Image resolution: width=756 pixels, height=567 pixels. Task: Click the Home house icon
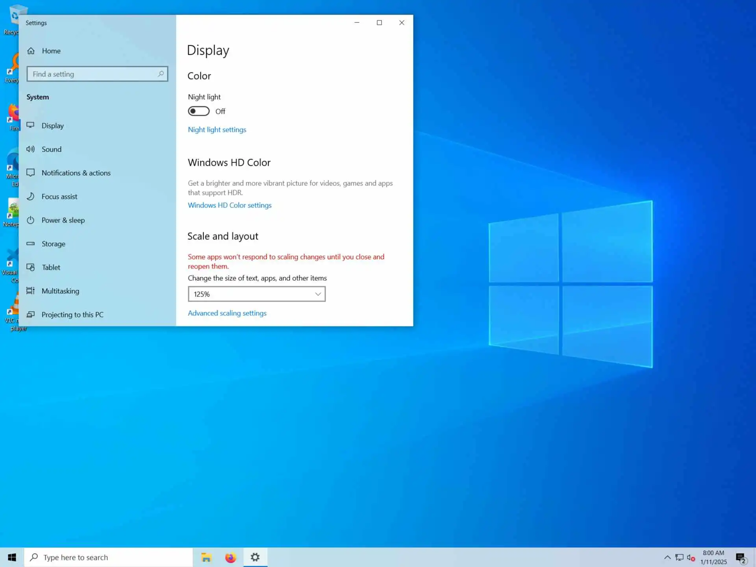pos(31,51)
